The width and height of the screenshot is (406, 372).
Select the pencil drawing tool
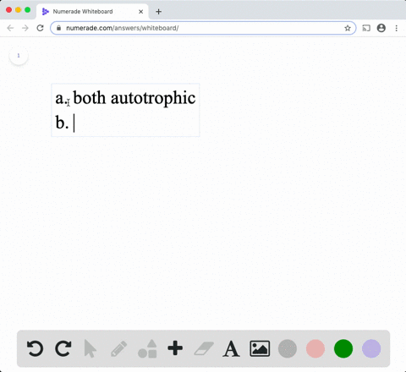tap(118, 348)
